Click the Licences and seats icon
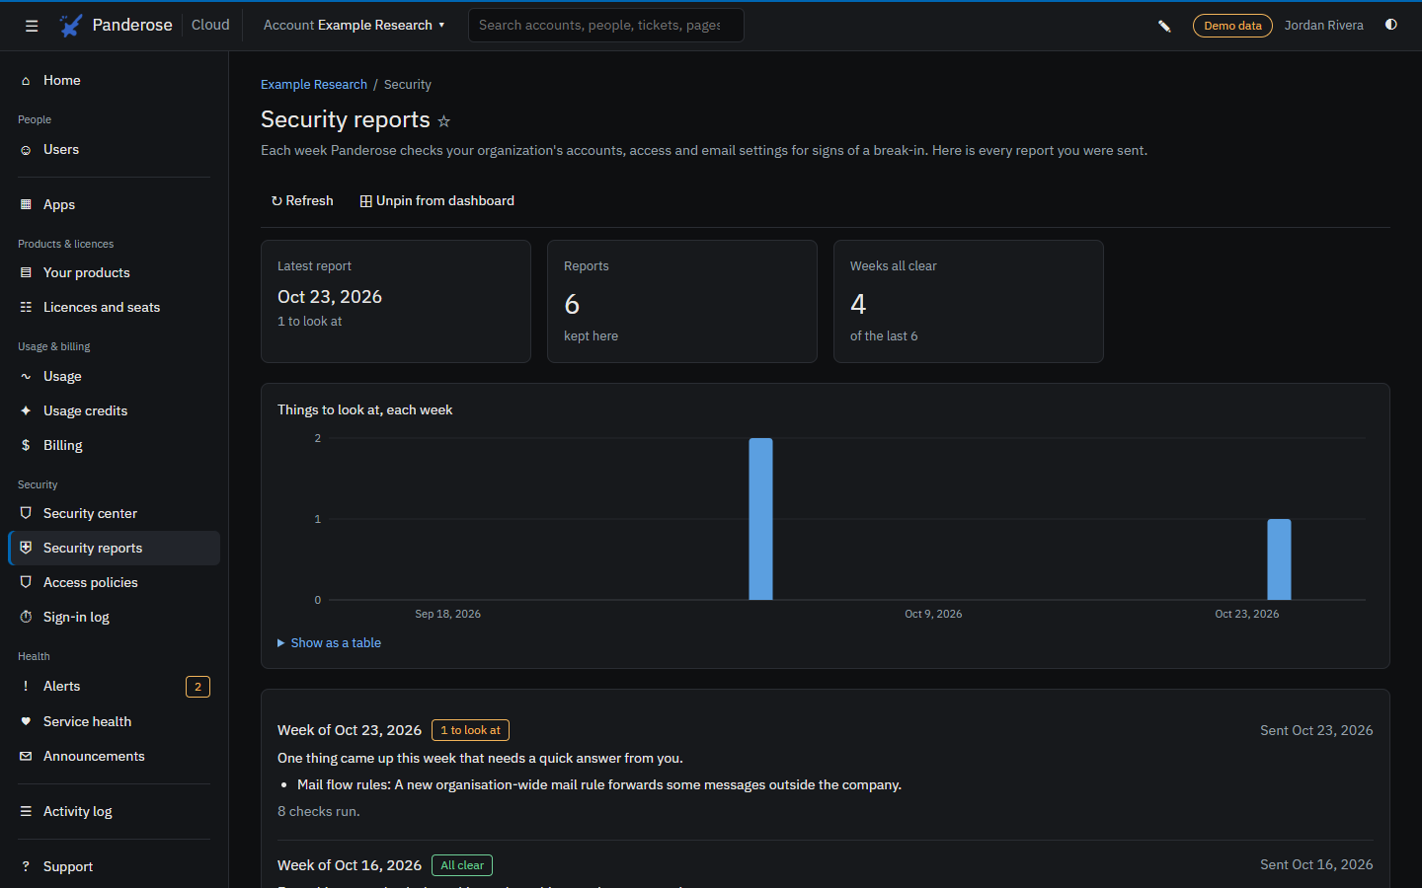Image resolution: width=1422 pixels, height=888 pixels. [x=26, y=307]
